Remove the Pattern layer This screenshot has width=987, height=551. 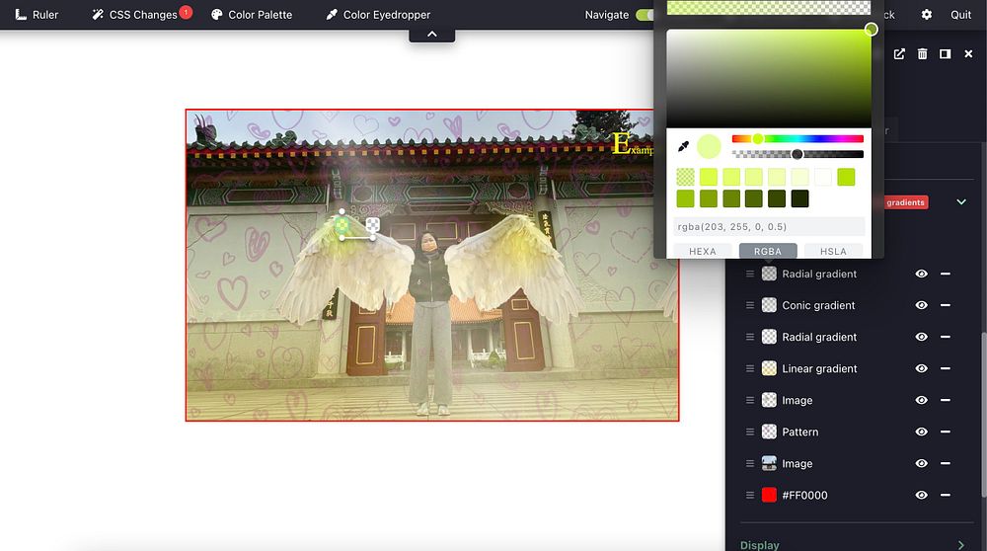tap(946, 432)
